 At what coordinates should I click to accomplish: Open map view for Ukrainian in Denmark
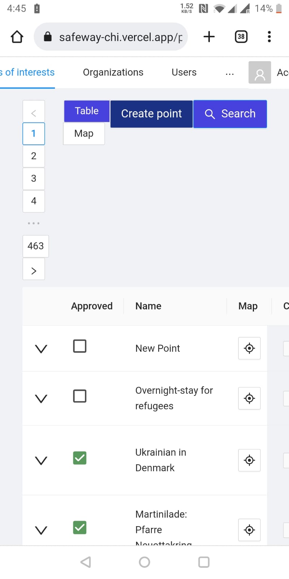tap(249, 460)
